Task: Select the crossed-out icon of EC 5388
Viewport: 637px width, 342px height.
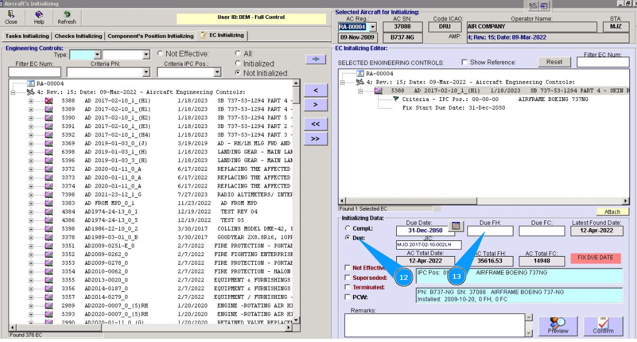Action: 49,100
